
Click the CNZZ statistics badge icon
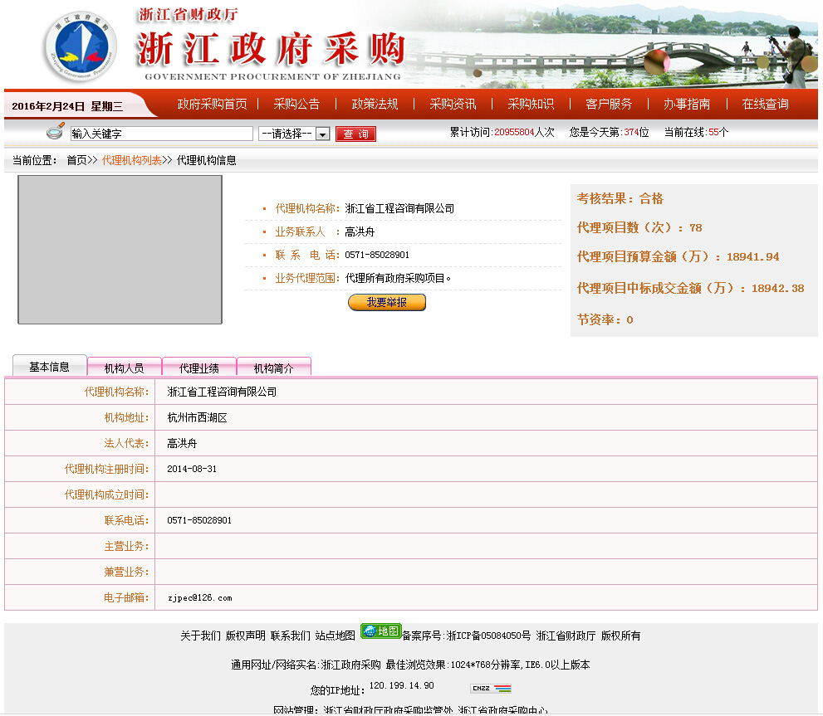click(490, 688)
